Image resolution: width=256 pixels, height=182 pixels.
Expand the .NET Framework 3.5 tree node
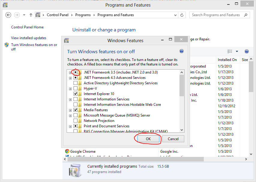click(70, 73)
